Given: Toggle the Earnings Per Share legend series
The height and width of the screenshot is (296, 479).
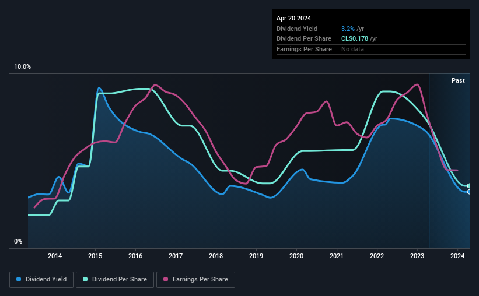Looking at the screenshot, I should tap(195, 280).
